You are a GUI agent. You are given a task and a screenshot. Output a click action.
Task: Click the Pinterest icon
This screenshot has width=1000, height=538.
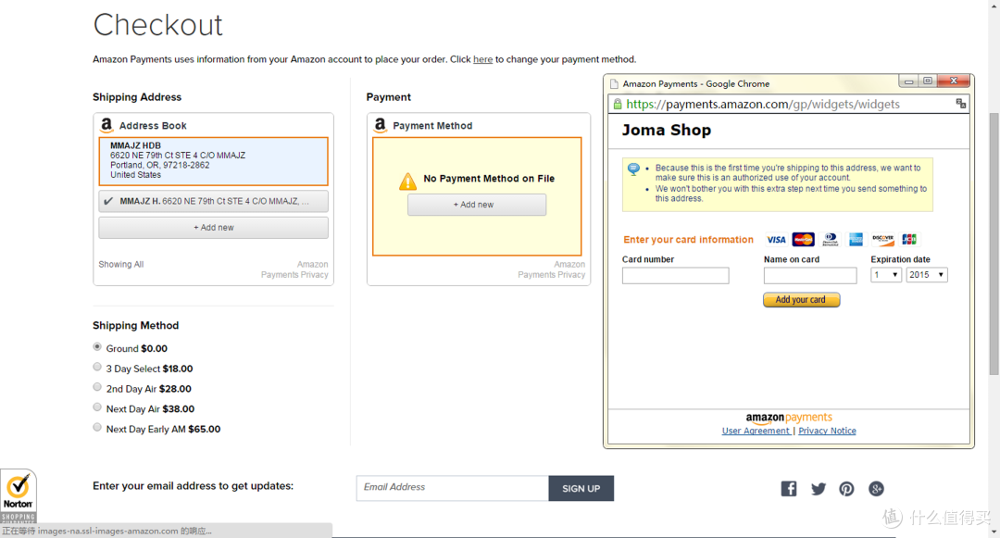[x=846, y=489]
